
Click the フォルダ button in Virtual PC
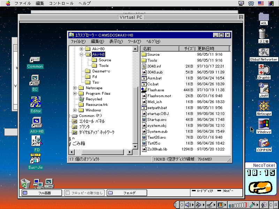pyautogui.click(x=127, y=193)
